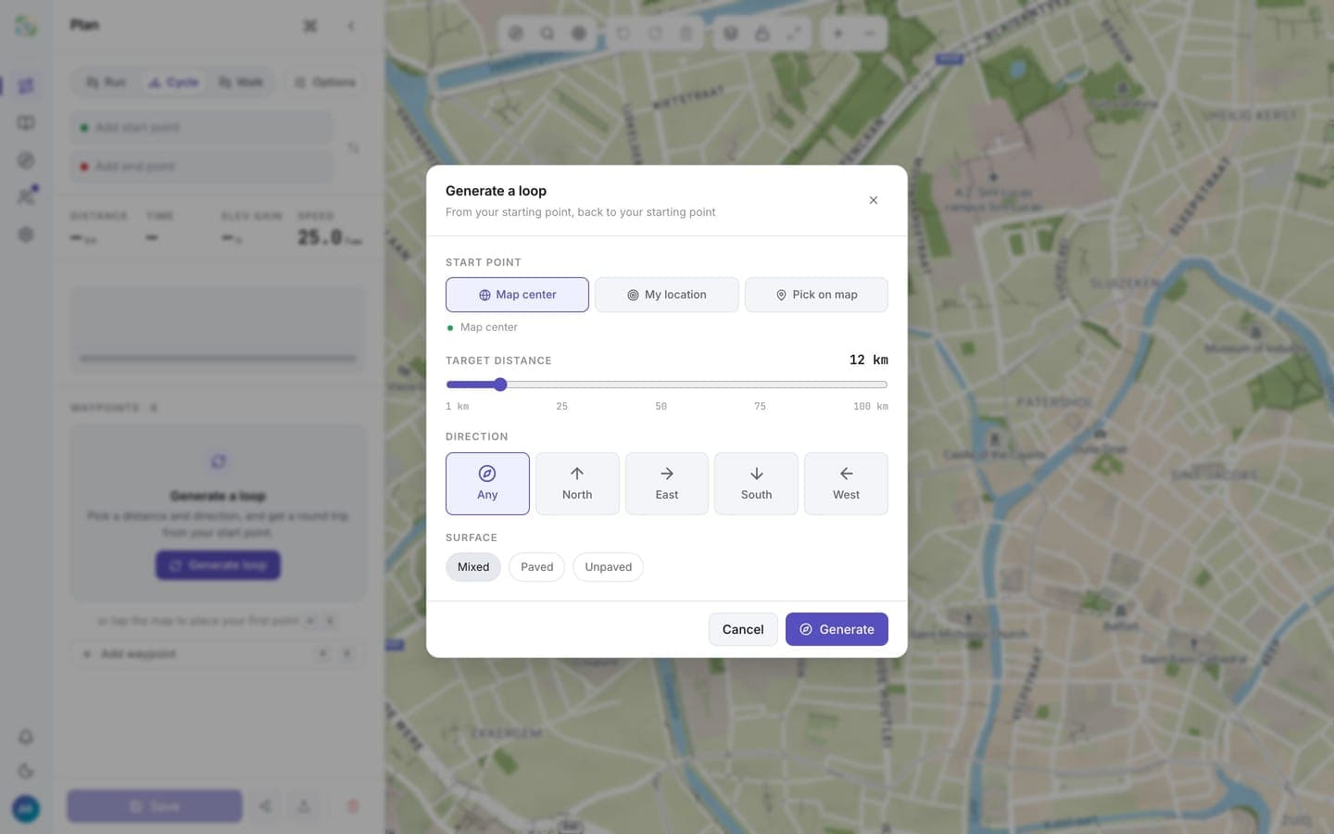Set loop direction to East
The height and width of the screenshot is (834, 1334).
point(667,484)
